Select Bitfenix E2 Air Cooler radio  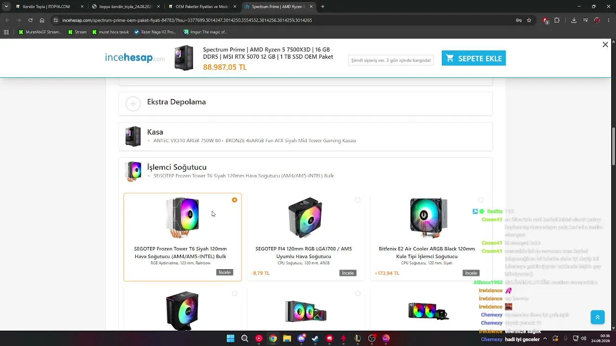coord(481,200)
